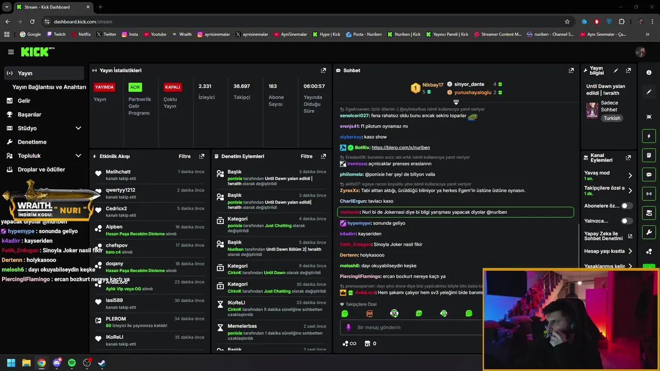
Task: Expand the chat leaderboard arrow
Action: 456,103
